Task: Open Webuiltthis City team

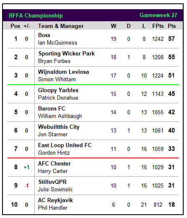Action: 59,127
